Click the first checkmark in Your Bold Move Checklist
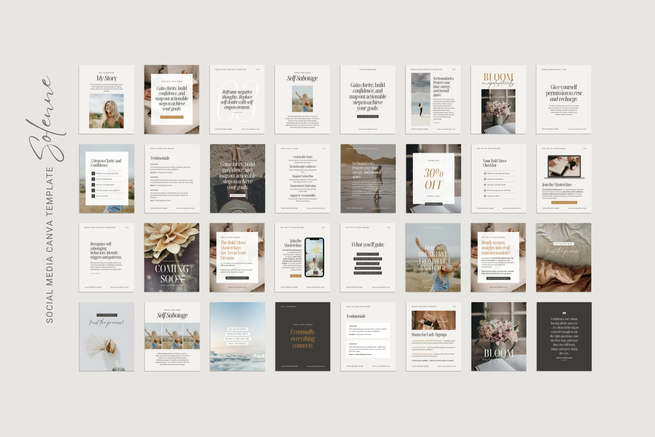 [x=485, y=173]
